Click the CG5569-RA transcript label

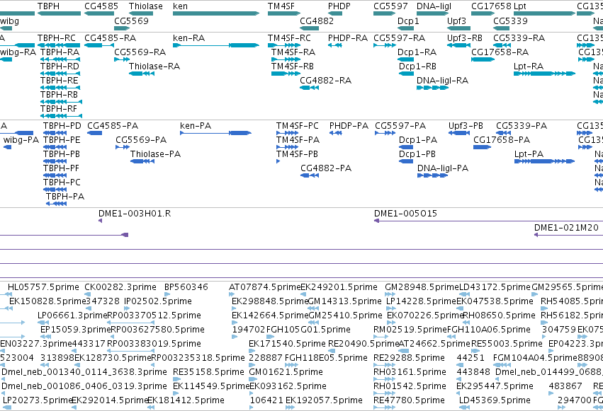click(x=140, y=52)
